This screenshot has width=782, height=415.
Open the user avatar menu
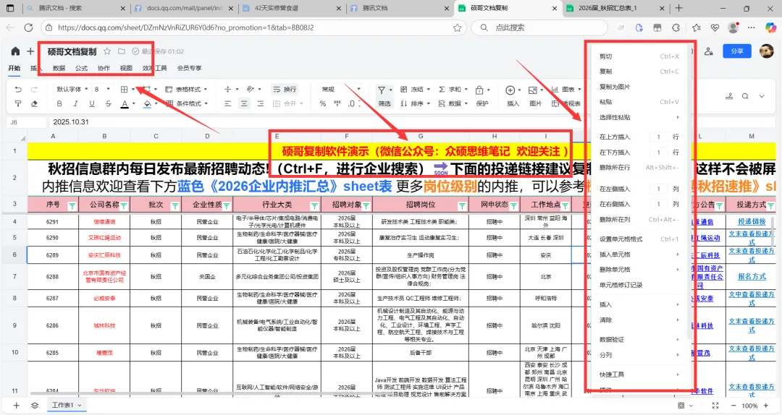[767, 51]
